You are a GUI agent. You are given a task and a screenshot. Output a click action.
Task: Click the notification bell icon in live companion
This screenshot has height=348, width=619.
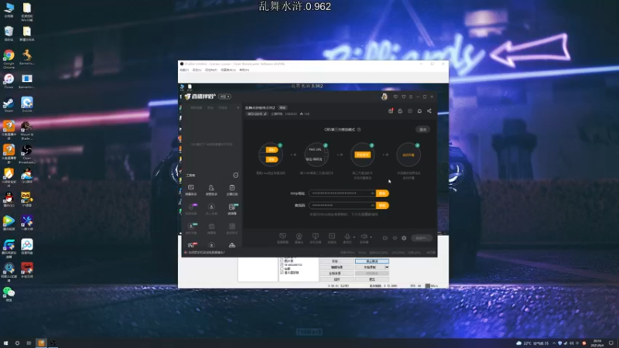pos(419,111)
